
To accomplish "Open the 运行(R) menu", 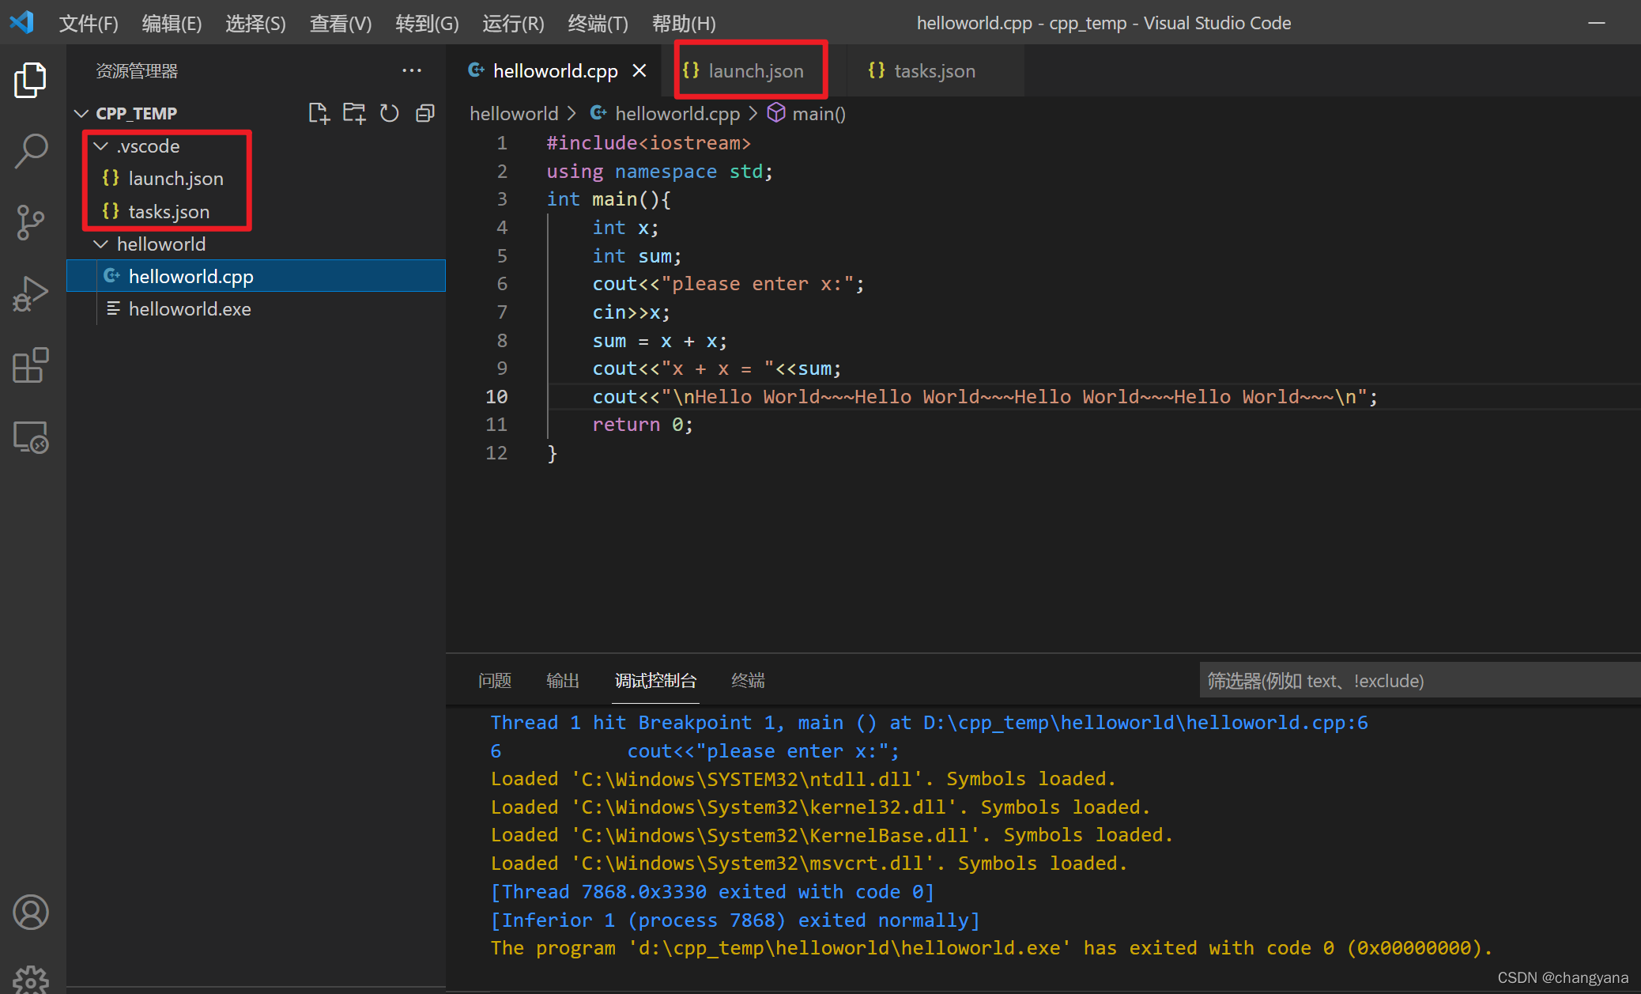I will [513, 23].
